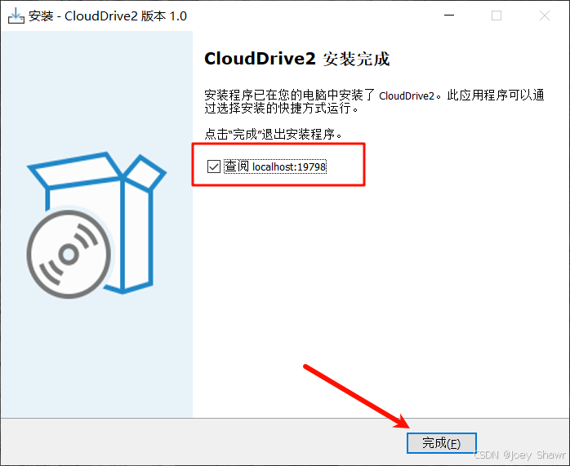The image size is (570, 466).
Task: Click the gray CD disc graphic
Action: pyautogui.click(x=69, y=255)
